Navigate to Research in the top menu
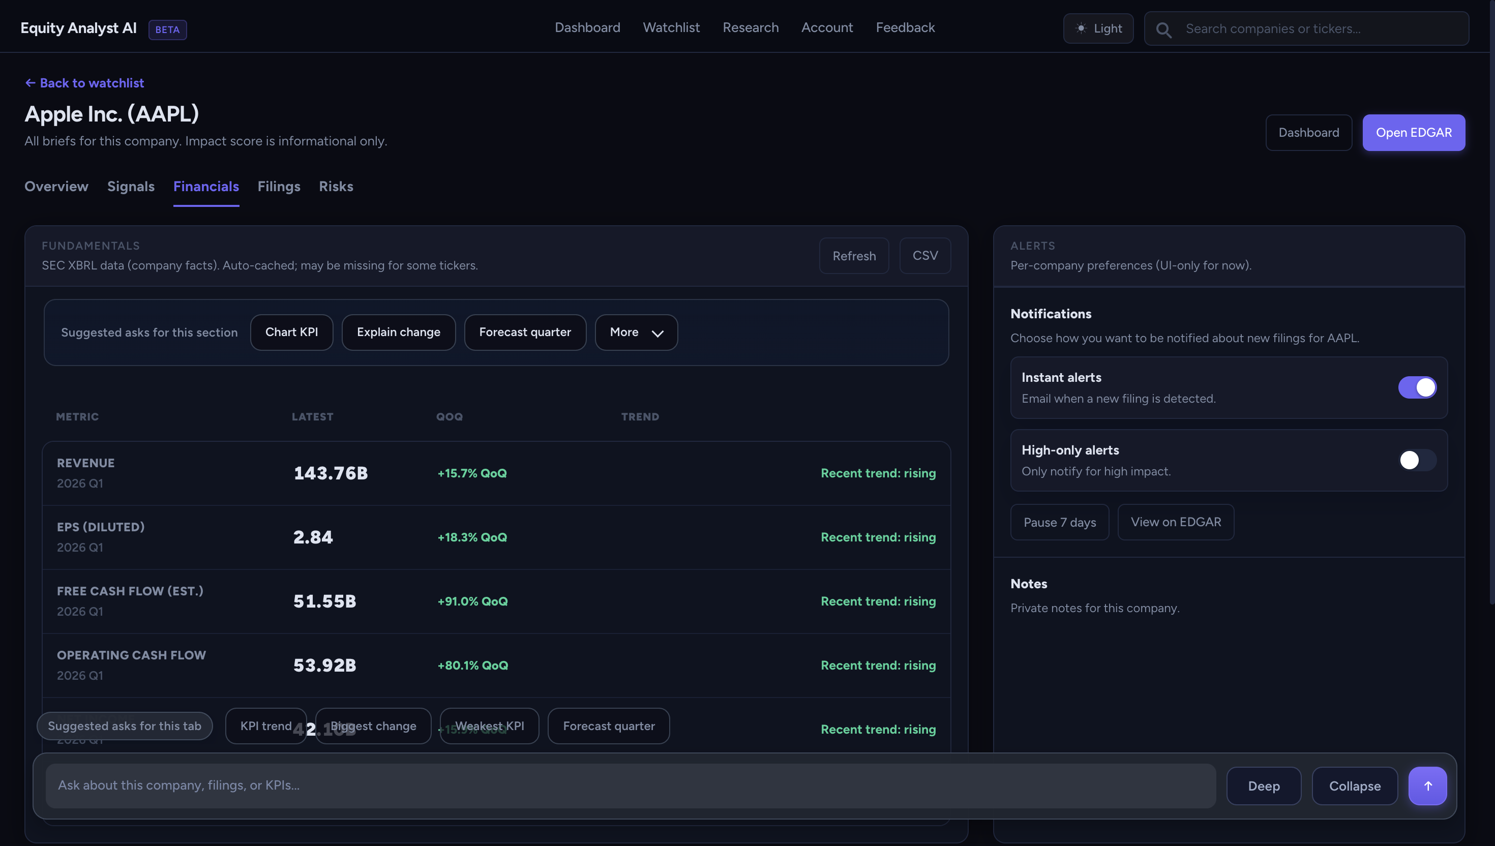This screenshot has height=846, width=1495. pos(750,27)
